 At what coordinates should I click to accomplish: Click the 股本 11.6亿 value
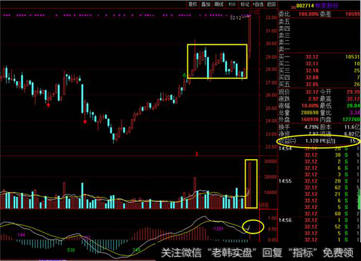[x=352, y=127]
